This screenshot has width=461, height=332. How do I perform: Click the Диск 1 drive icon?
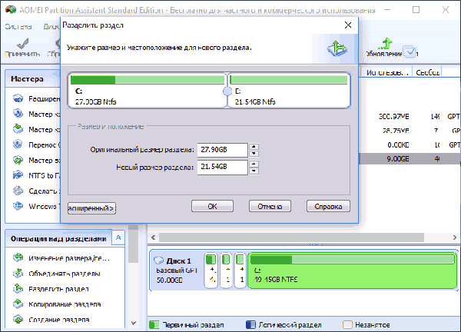click(x=159, y=261)
